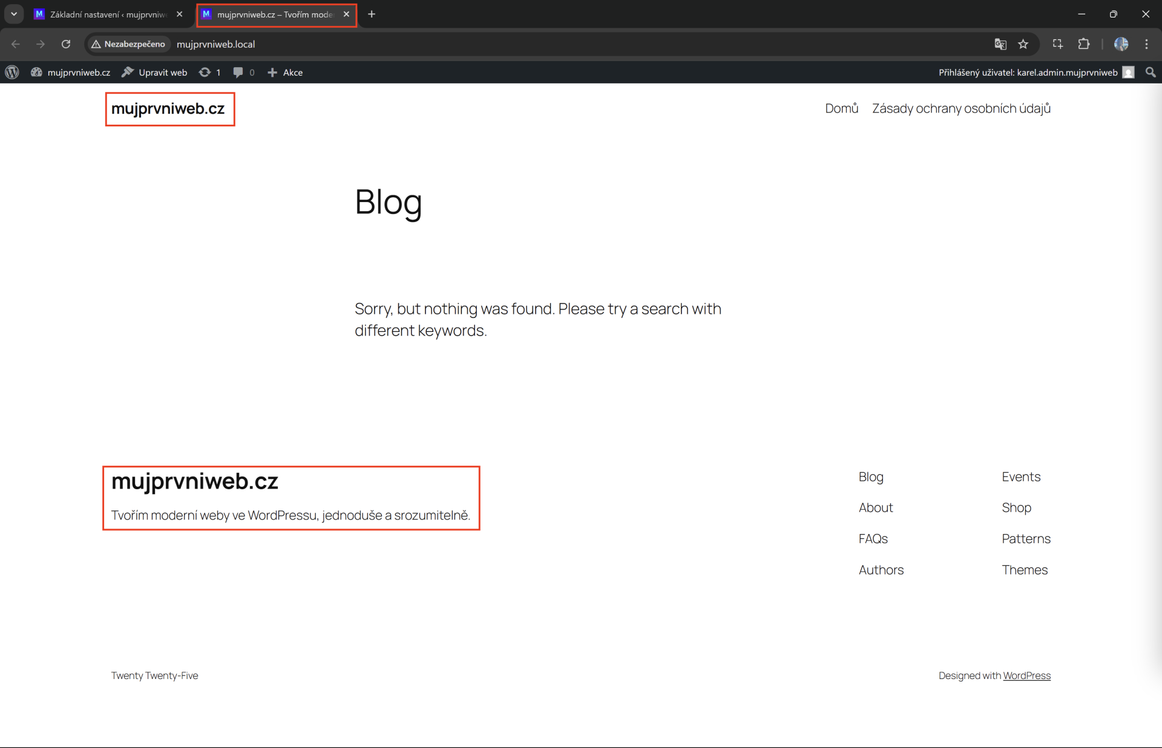Bookmark the page with the star icon

(x=1023, y=44)
